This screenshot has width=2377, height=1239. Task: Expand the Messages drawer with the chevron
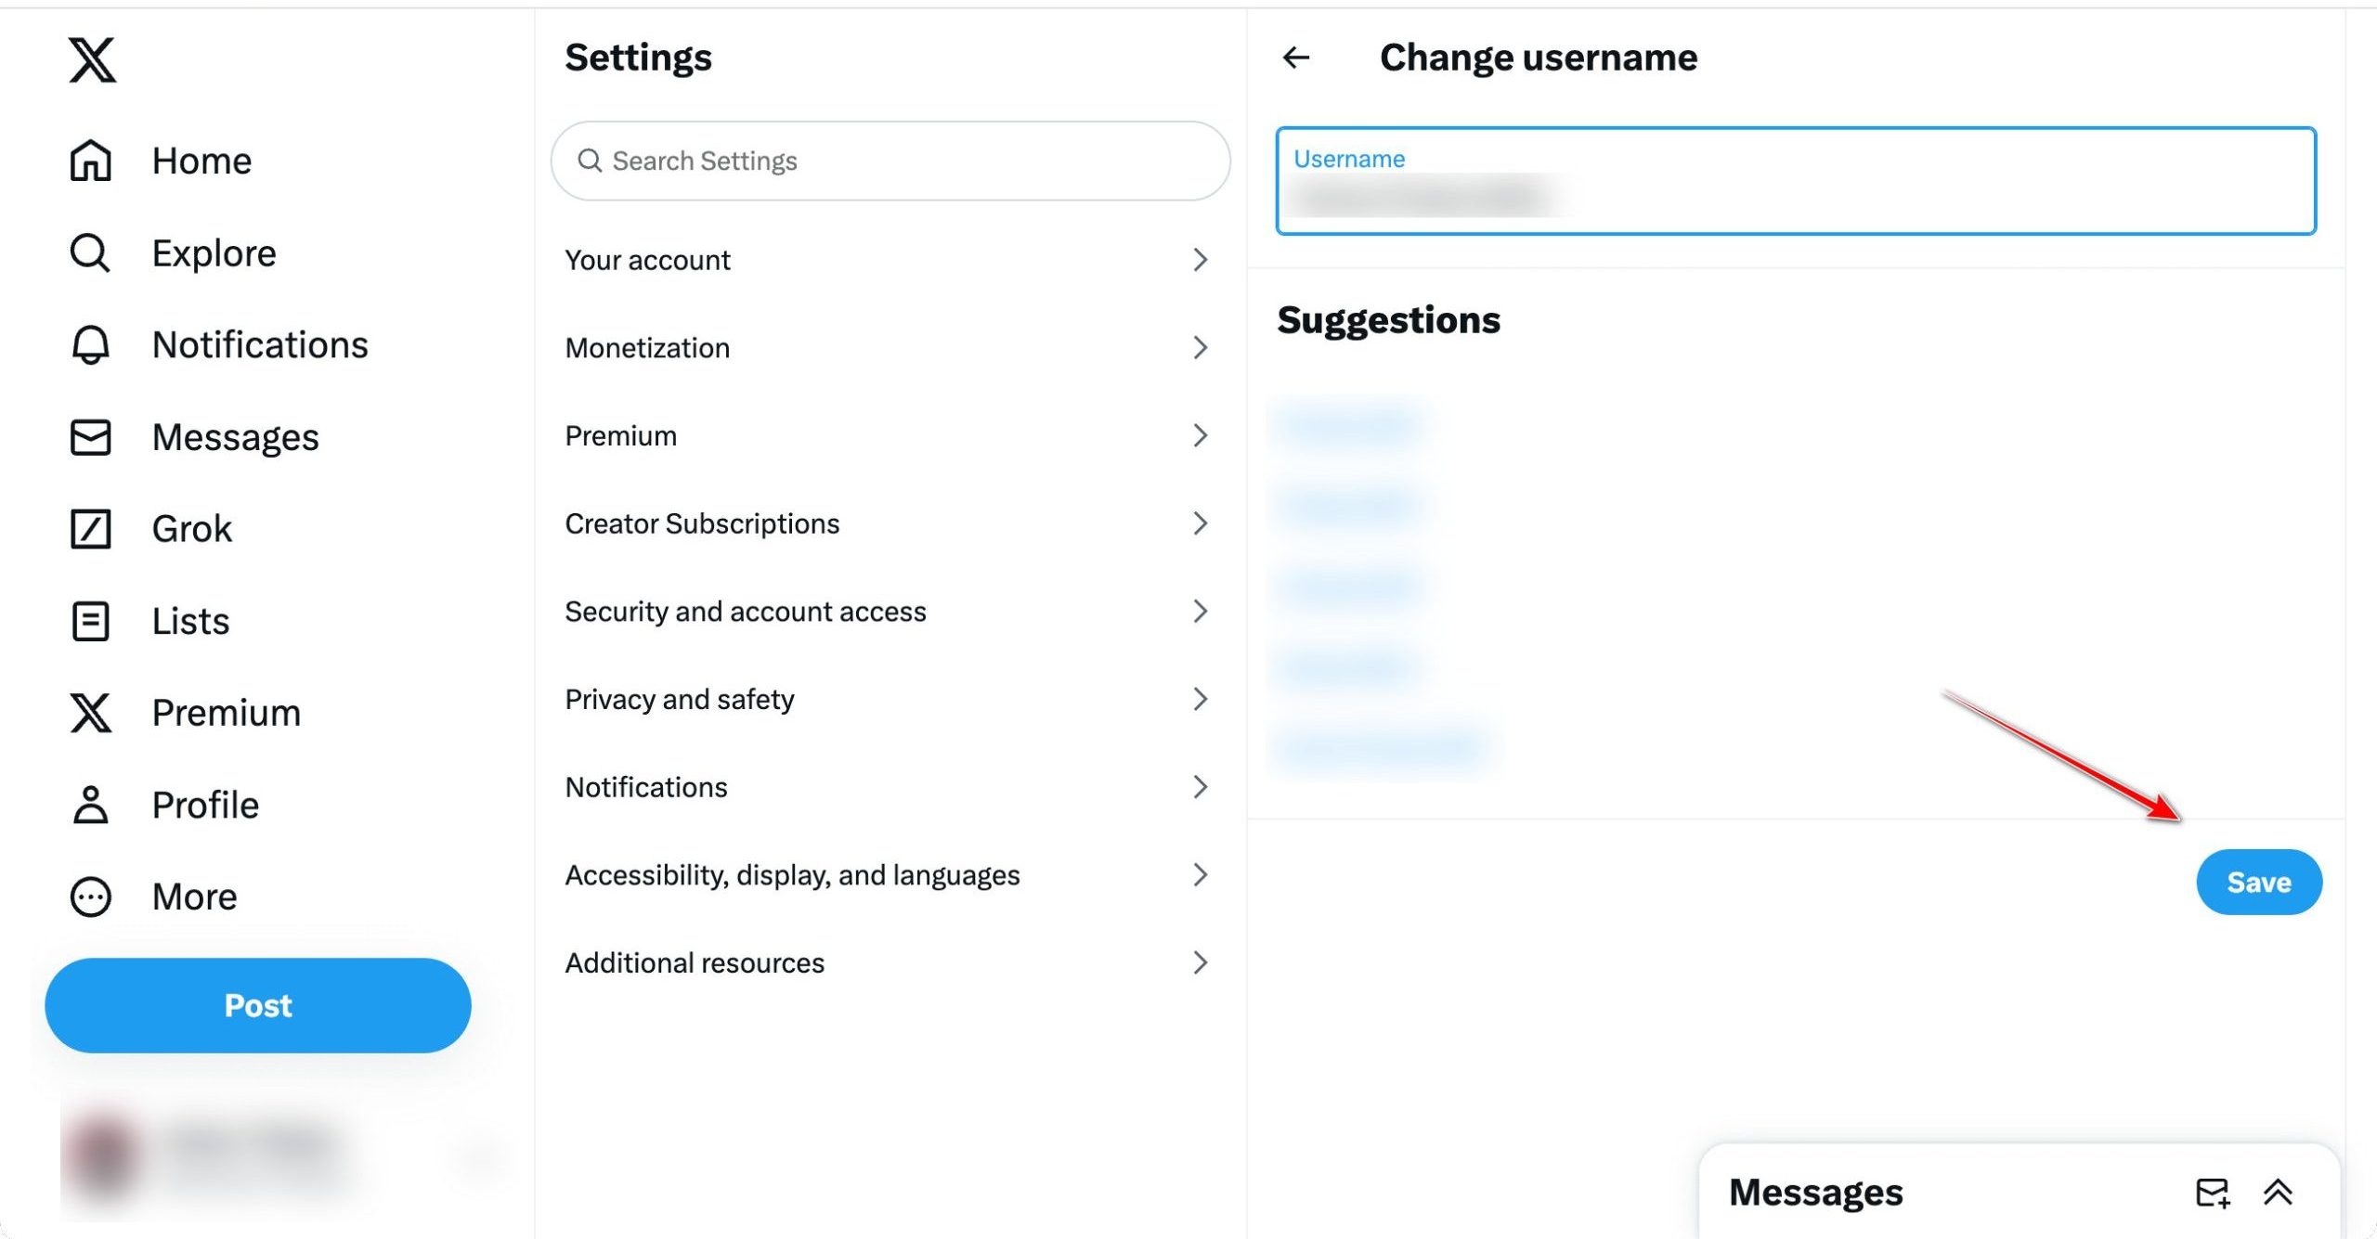coord(2278,1193)
